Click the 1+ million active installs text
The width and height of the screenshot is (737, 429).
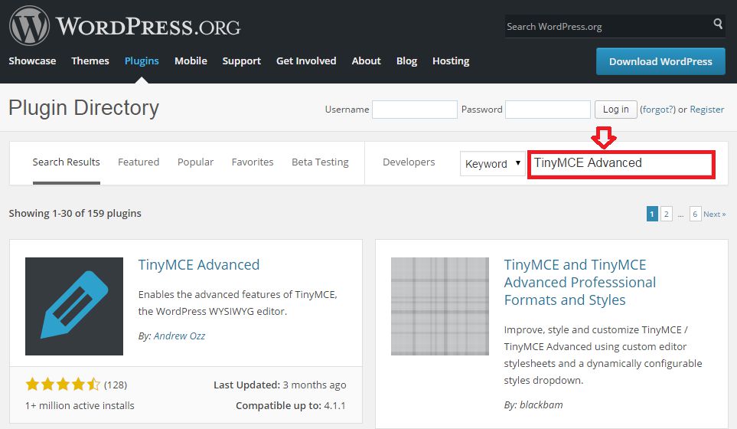pyautogui.click(x=80, y=405)
